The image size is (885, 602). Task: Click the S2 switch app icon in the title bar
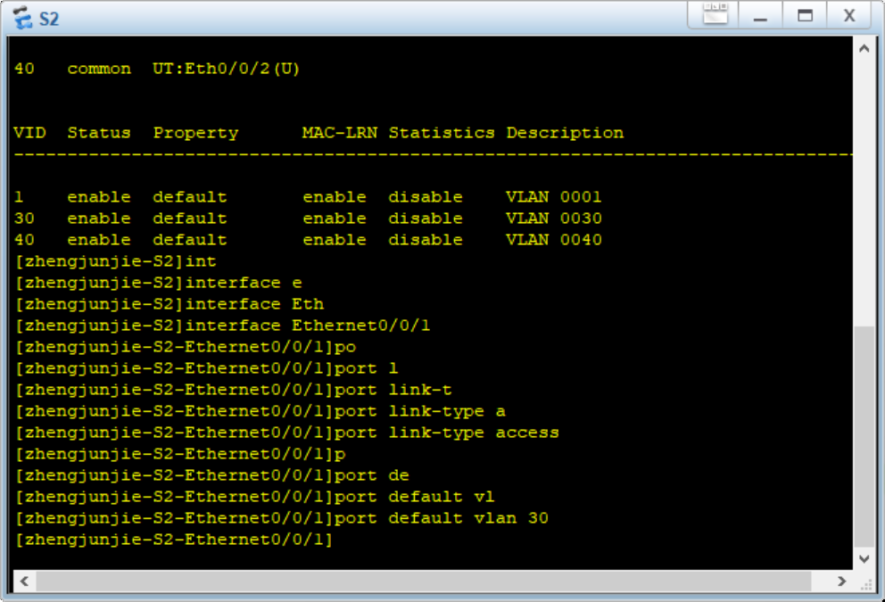[x=22, y=18]
